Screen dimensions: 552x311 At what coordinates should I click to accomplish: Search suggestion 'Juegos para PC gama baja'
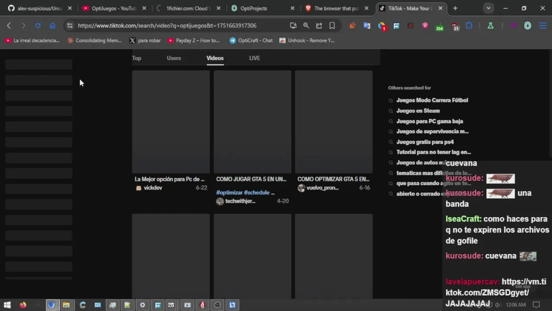point(430,121)
